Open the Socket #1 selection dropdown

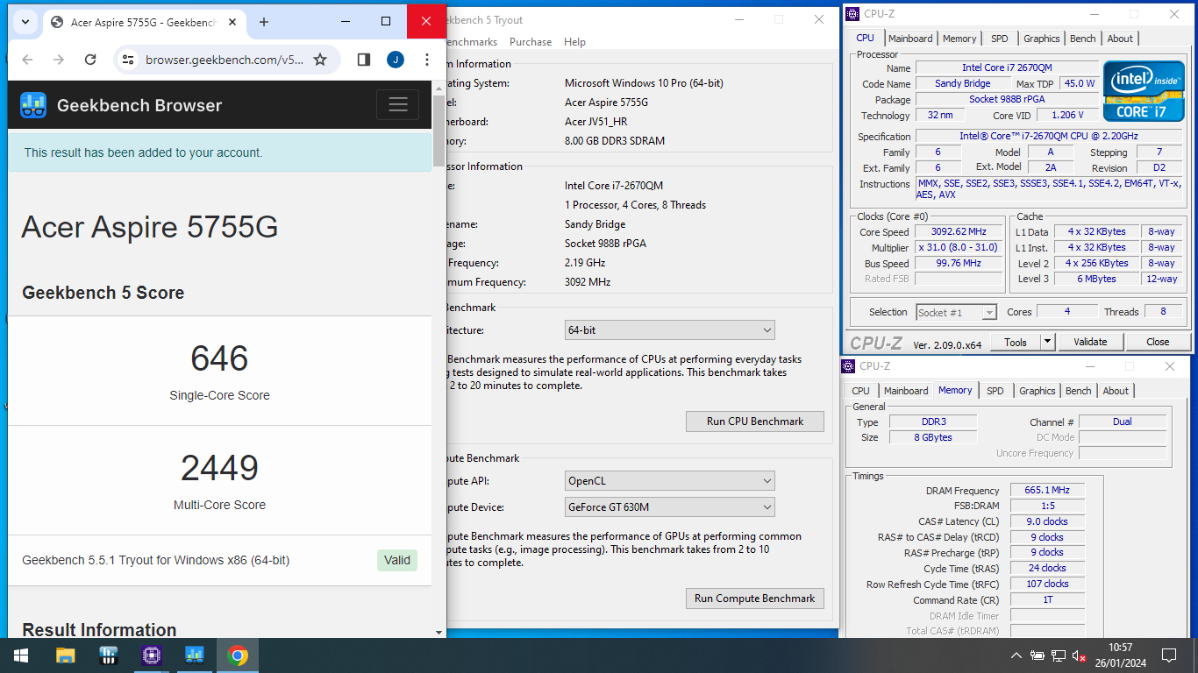tap(957, 312)
